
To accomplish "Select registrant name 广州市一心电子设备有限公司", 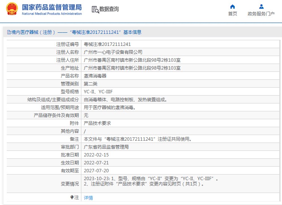I will click(113, 52).
